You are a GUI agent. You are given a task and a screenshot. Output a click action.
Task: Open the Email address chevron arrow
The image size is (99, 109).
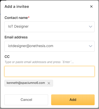point(91,46)
